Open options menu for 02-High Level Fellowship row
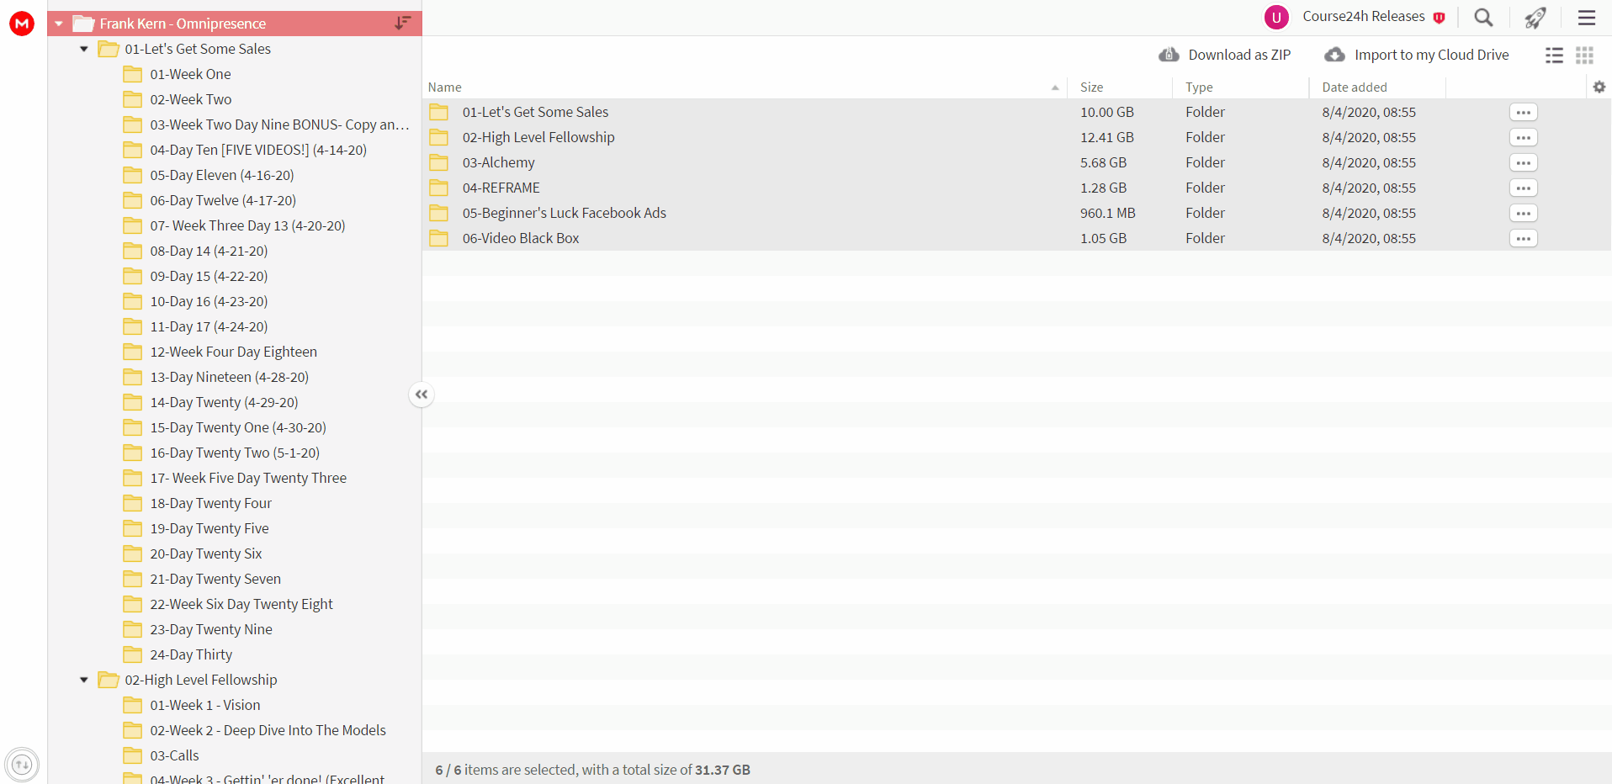Viewport: 1612px width, 784px height. point(1524,137)
